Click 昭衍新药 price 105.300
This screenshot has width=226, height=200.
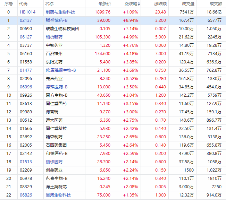102,37
